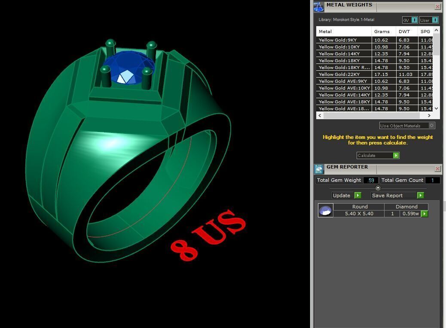The width and height of the screenshot is (446, 328).
Task: Select the Yellow Gold:14KY row
Action: tap(374, 54)
